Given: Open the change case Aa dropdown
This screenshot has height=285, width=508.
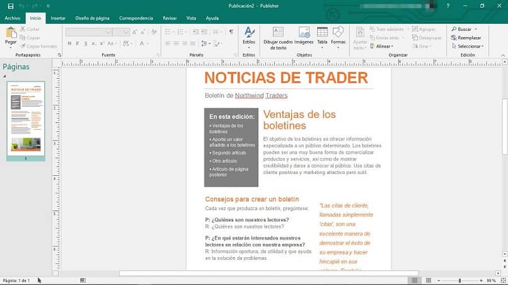Looking at the screenshot, I should tap(112, 44).
